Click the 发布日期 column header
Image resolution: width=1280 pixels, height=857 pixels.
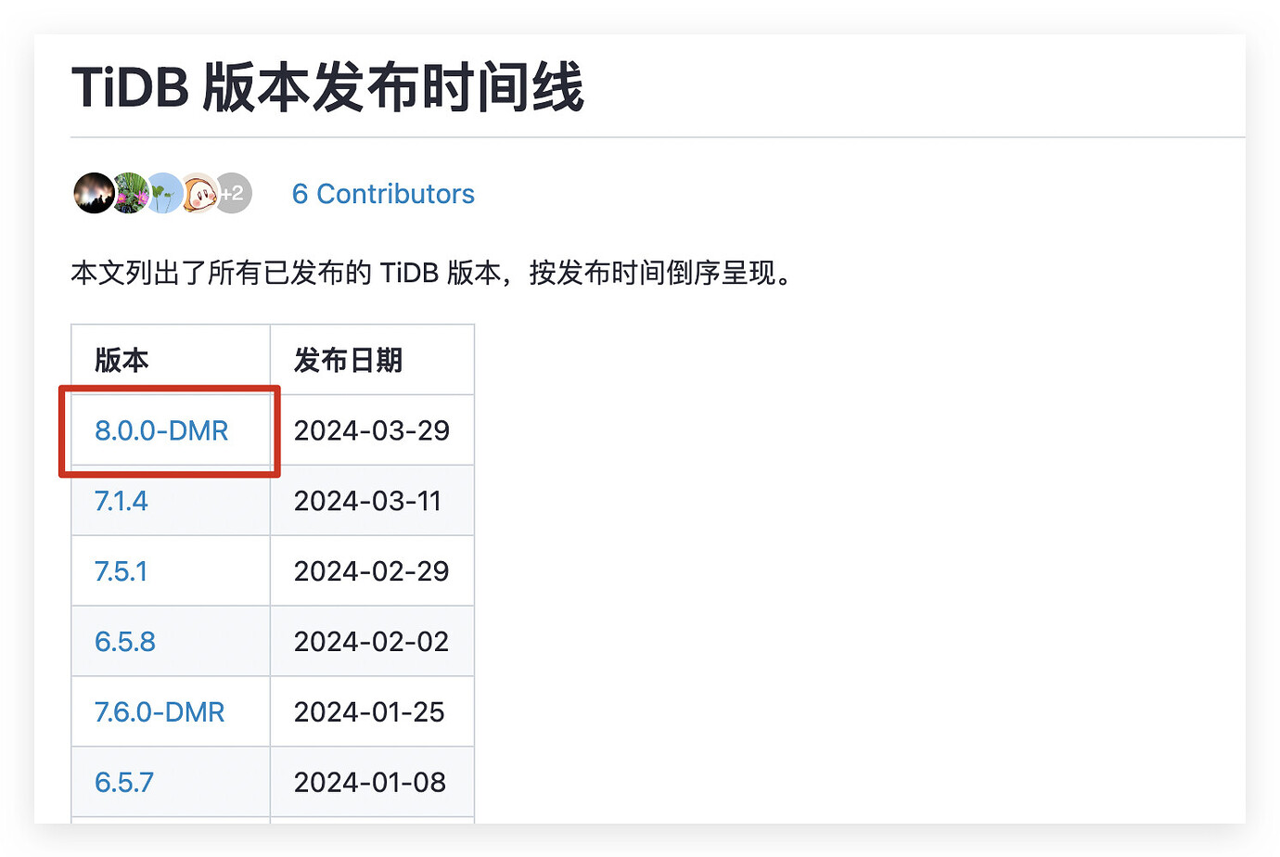348,359
